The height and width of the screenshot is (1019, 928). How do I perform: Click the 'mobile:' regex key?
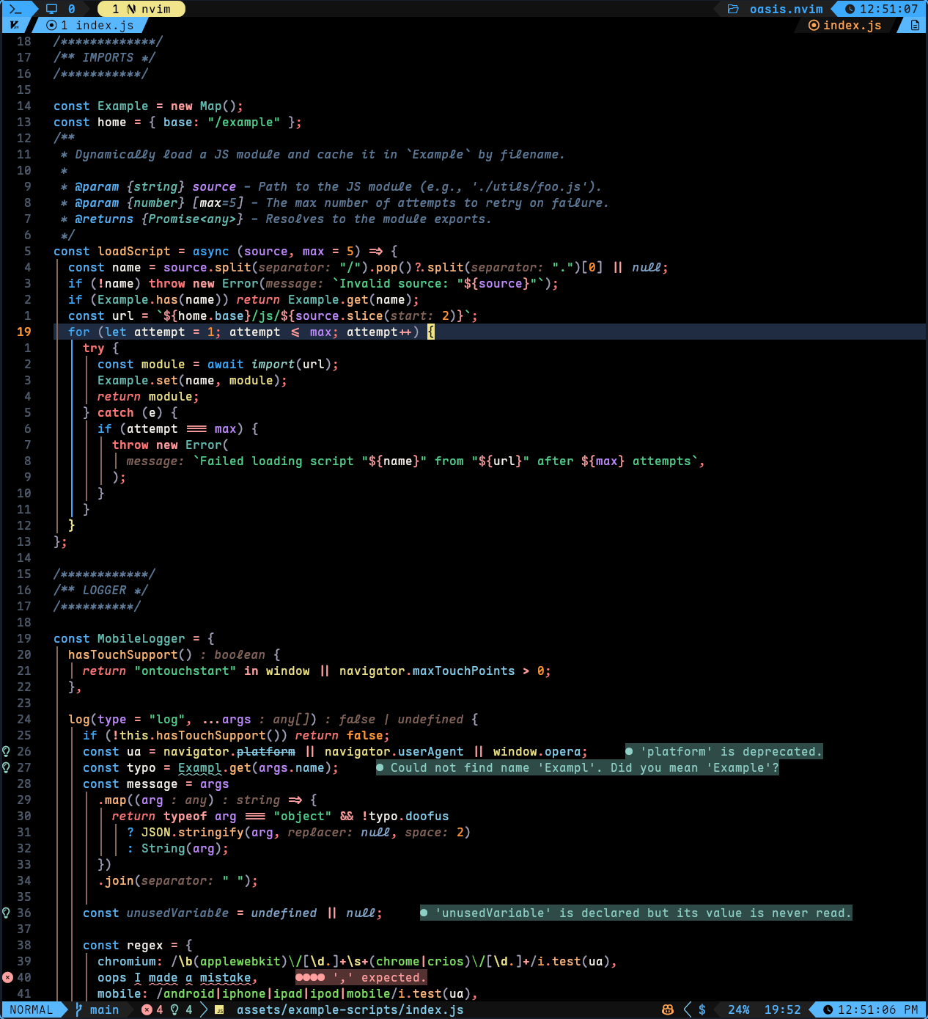[123, 993]
